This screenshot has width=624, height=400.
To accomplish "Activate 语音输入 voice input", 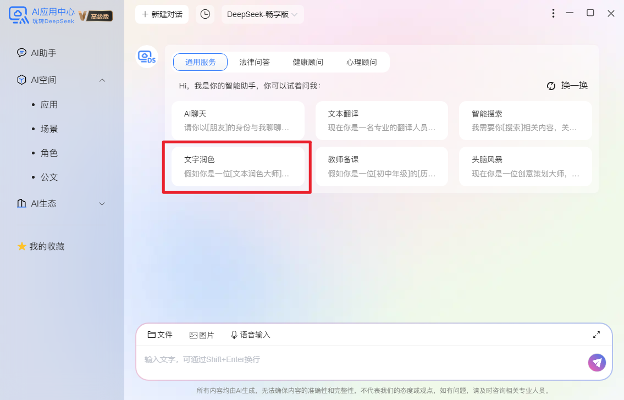I will tap(235, 334).
